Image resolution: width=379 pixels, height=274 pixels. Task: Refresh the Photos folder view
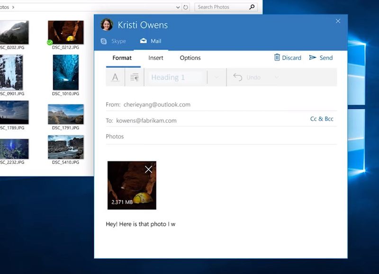[186, 7]
